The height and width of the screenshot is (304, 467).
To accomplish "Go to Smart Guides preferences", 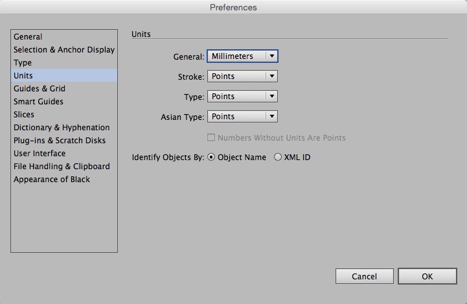I will (38, 102).
